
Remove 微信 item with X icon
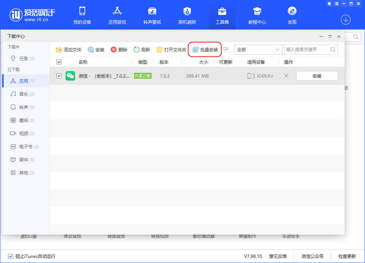click(x=286, y=76)
